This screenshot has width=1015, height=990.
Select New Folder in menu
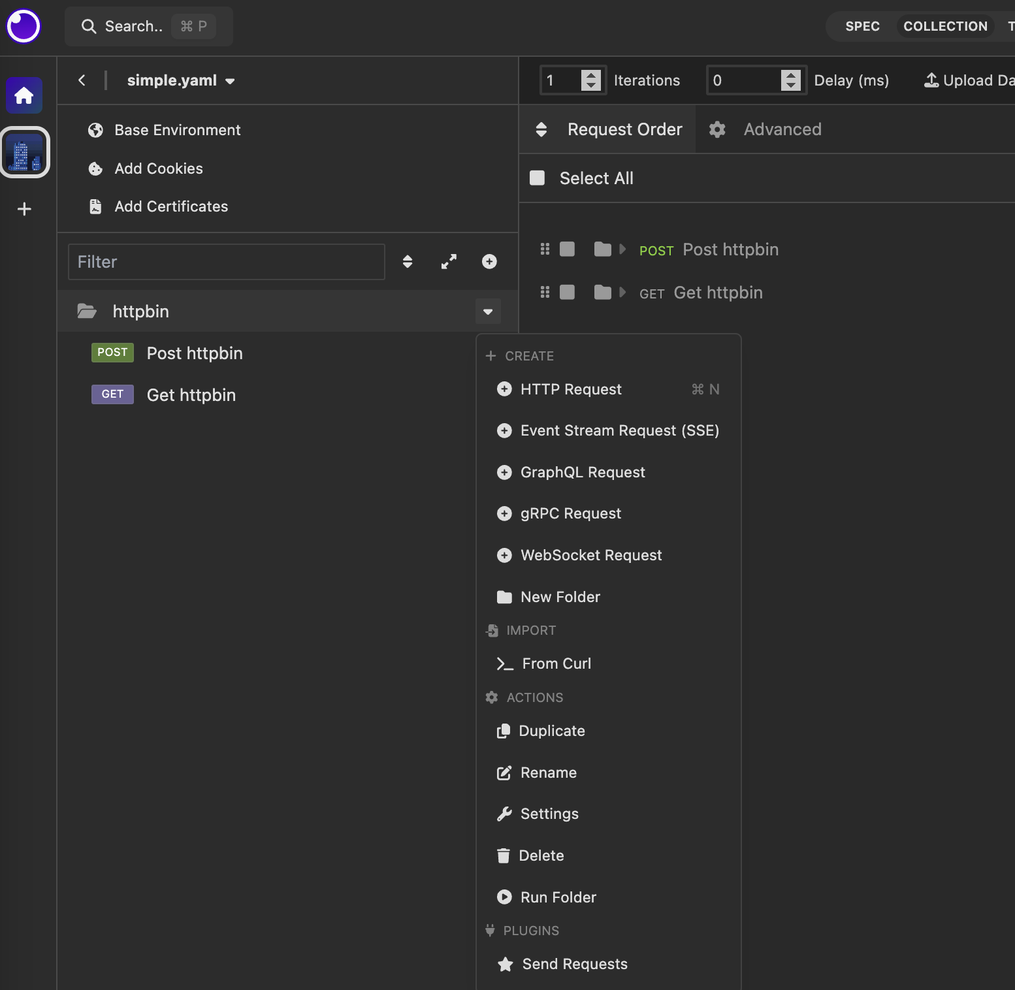pos(609,597)
